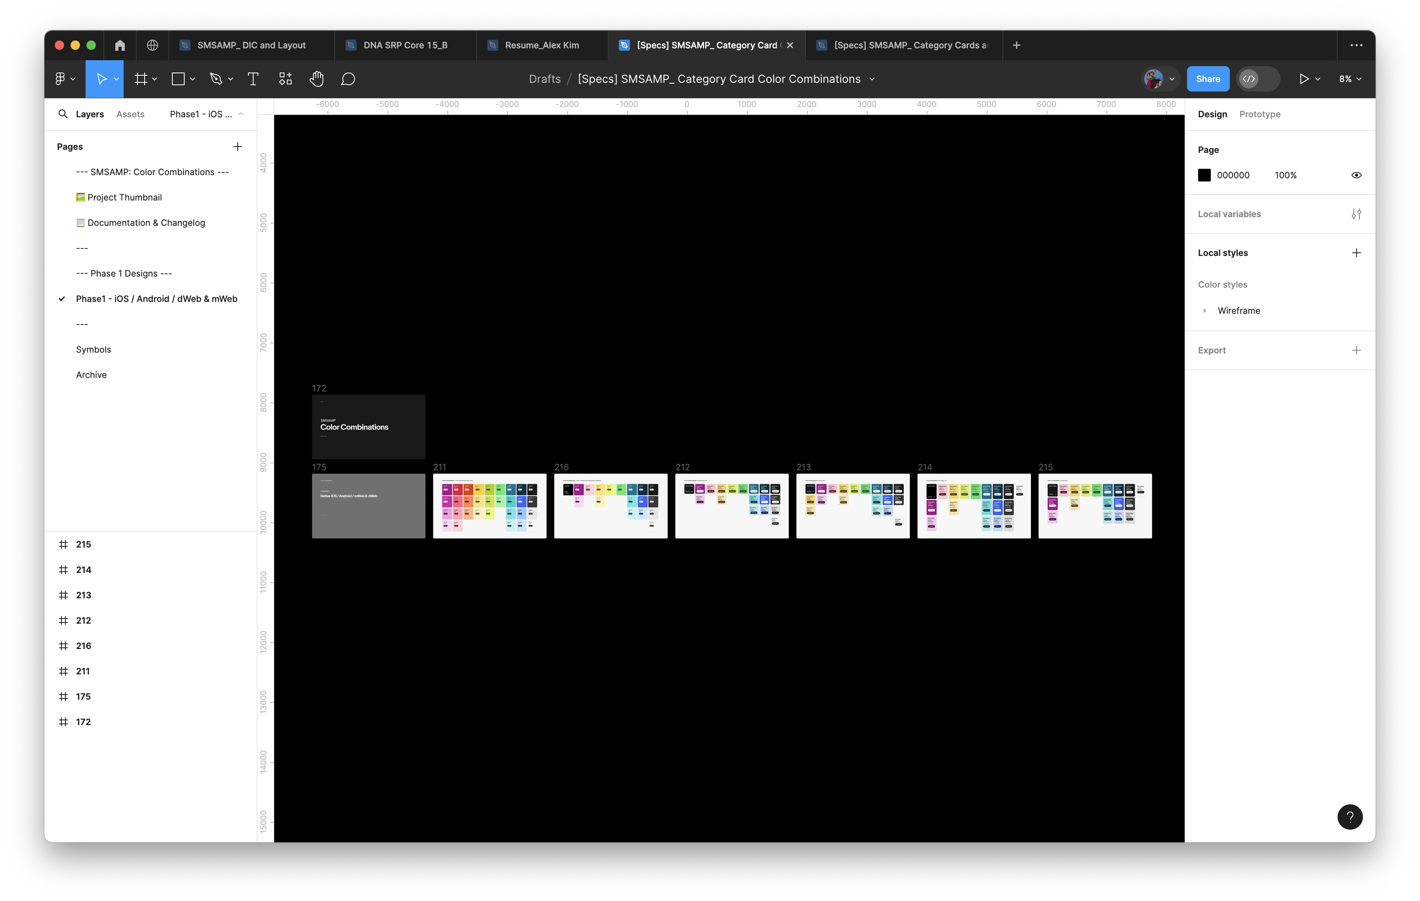Screen dimensions: 1420x901
Task: Toggle page background color visibility eye
Action: (1356, 175)
